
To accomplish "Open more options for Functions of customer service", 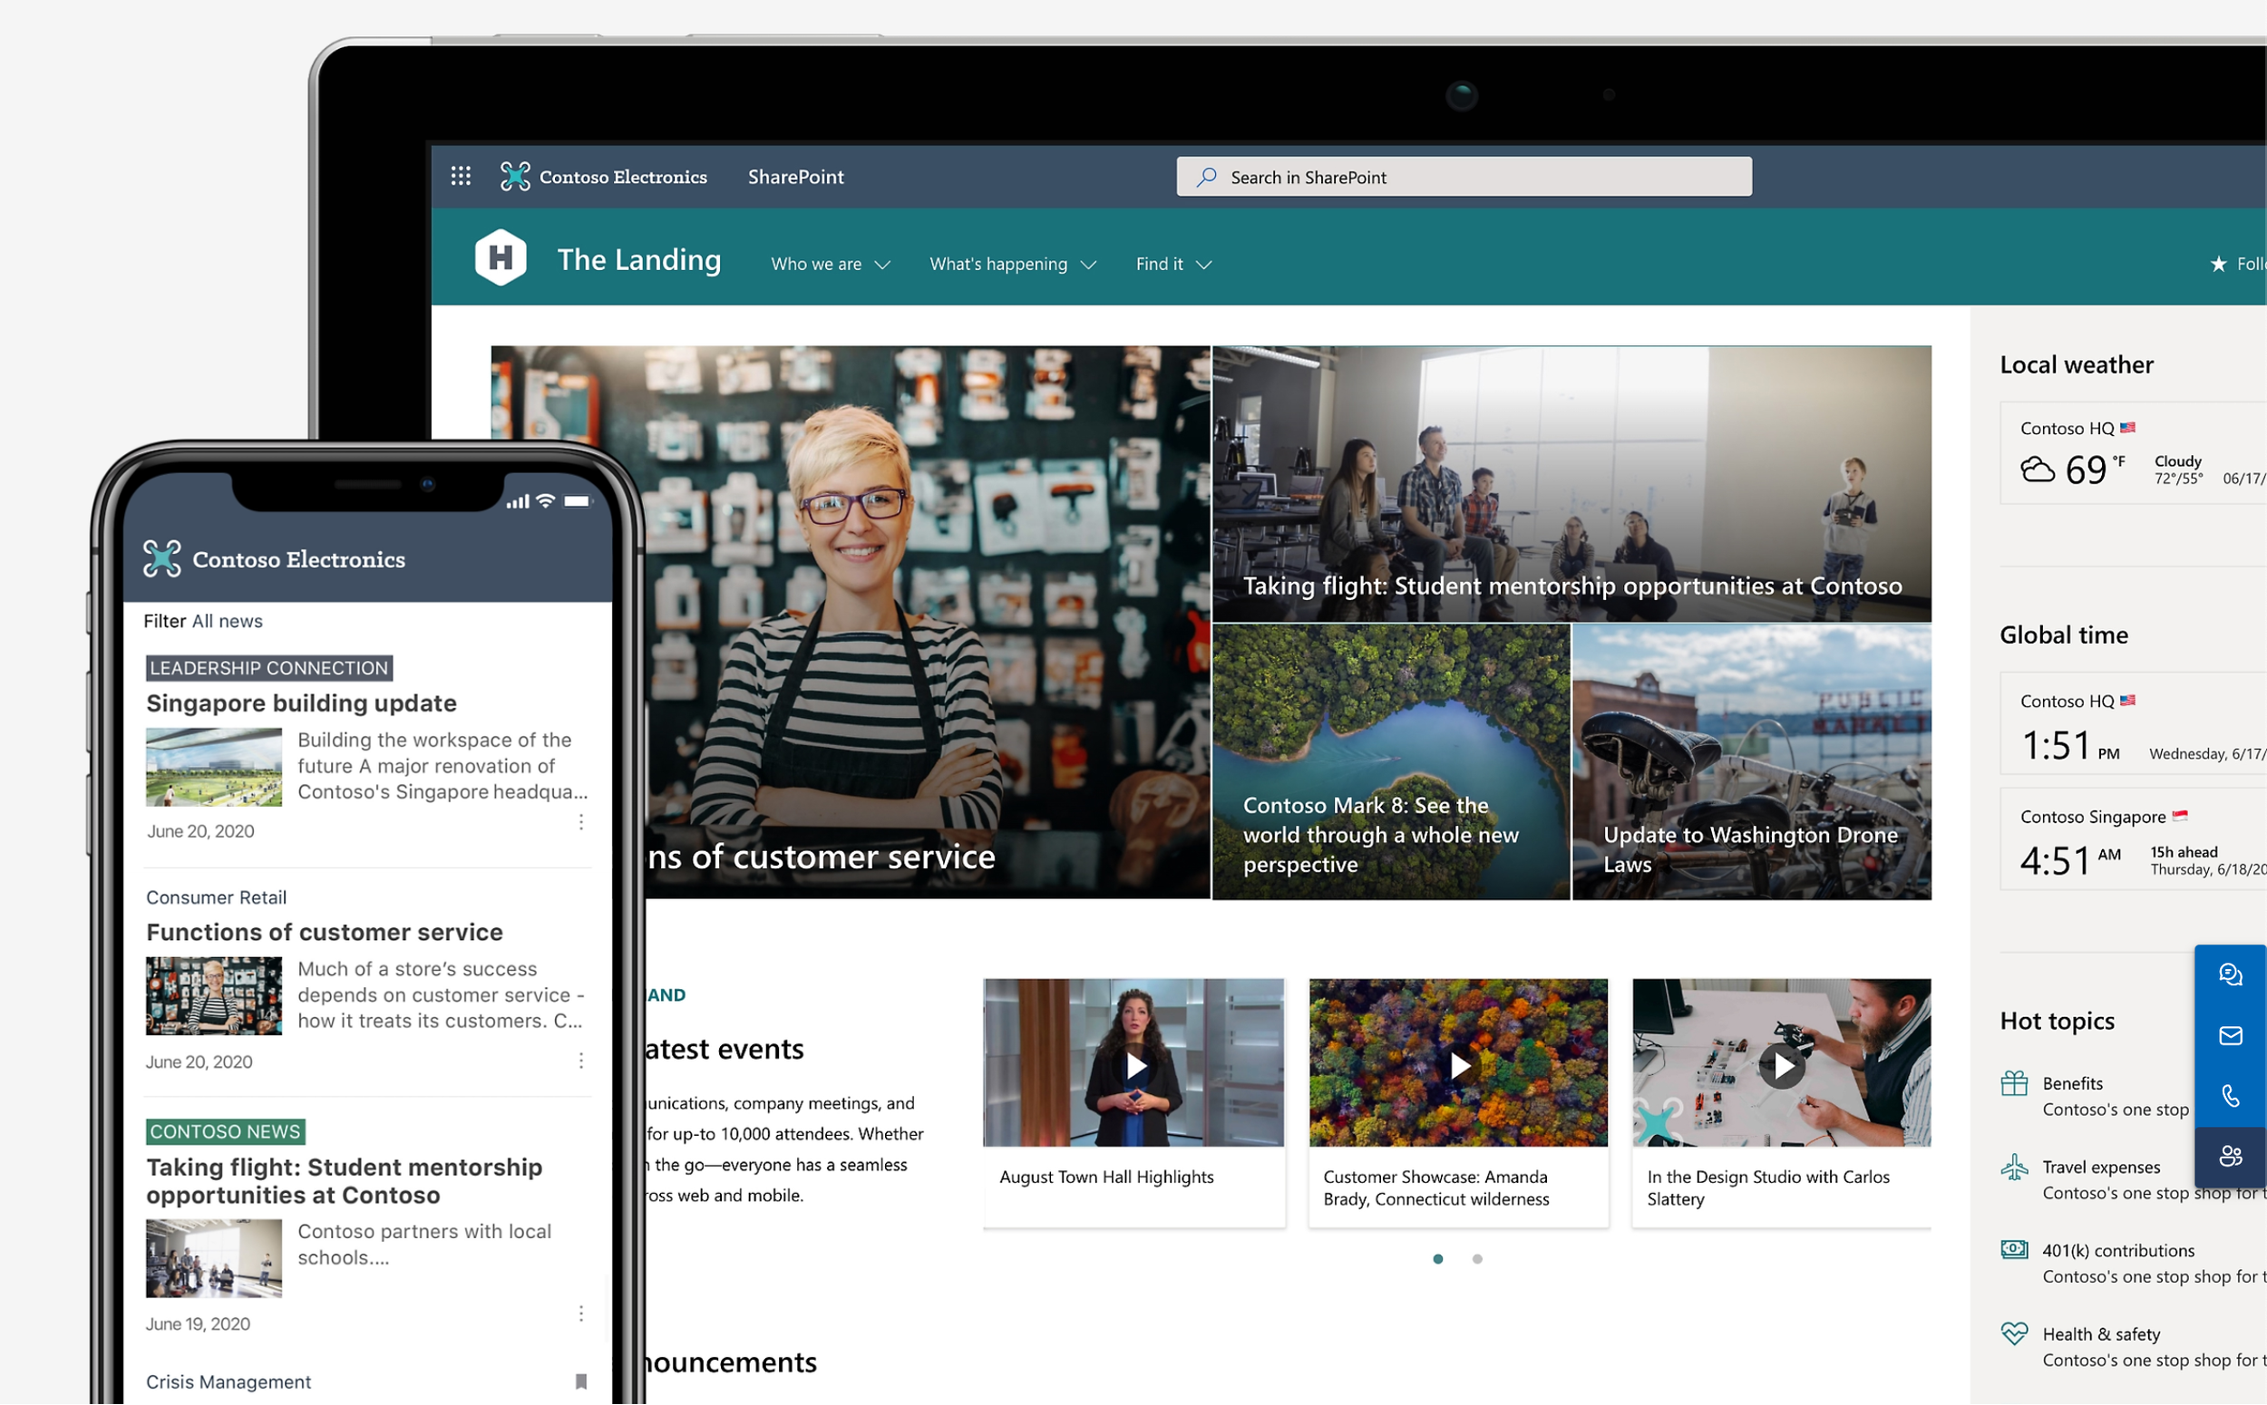I will coord(581,1061).
